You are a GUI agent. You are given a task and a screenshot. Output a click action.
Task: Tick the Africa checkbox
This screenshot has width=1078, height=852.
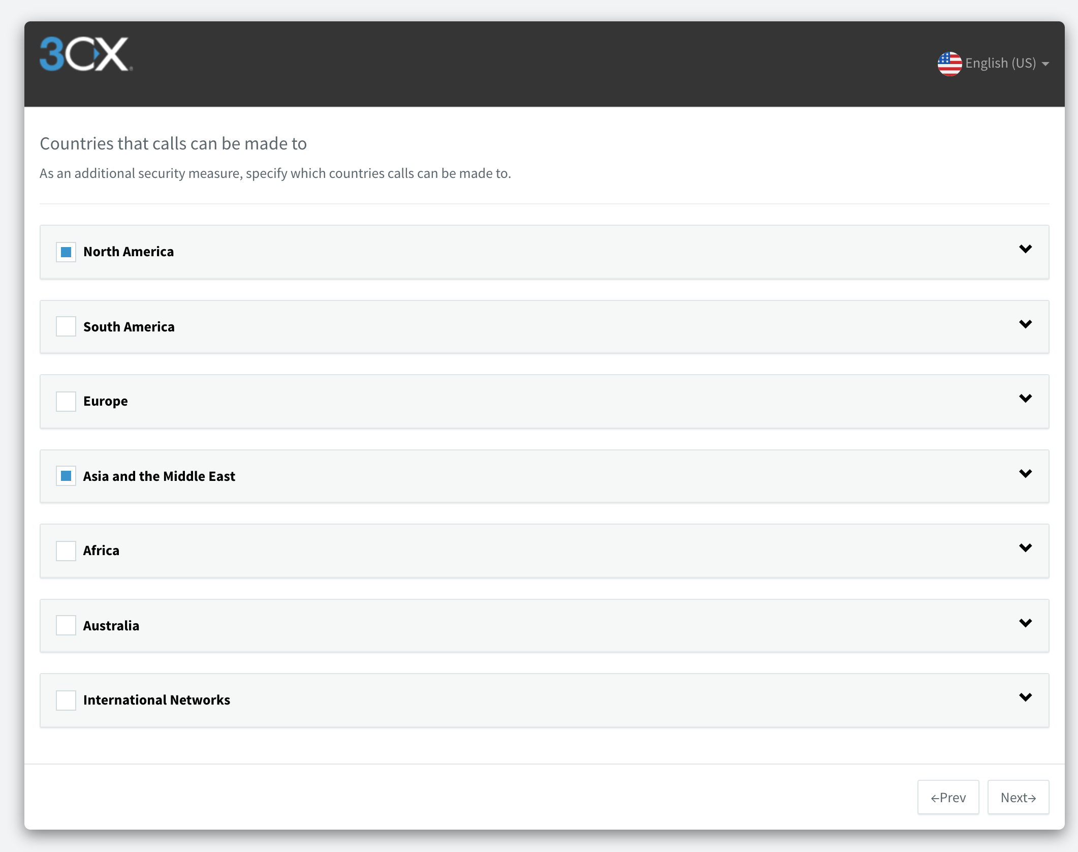[x=66, y=551]
